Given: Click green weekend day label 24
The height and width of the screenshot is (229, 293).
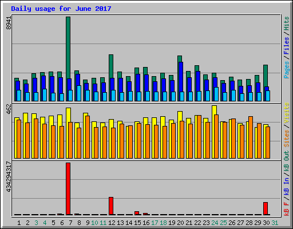Looking at the screenshot, I should click(215, 223).
